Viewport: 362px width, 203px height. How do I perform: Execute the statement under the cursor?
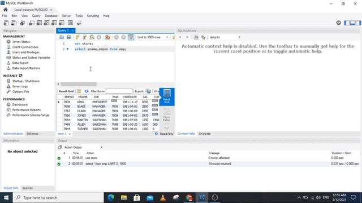tap(84, 37)
